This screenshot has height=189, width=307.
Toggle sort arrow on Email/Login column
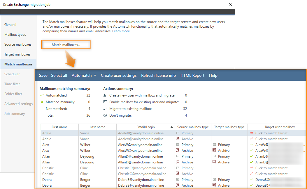click(172, 127)
